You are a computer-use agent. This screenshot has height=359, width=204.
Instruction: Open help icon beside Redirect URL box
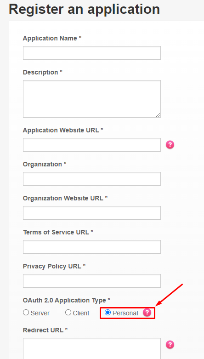[170, 345]
